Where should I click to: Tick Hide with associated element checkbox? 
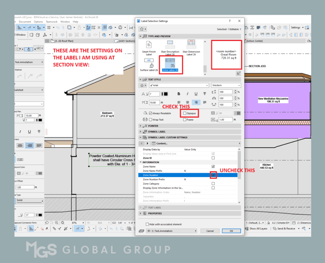pos(147,224)
